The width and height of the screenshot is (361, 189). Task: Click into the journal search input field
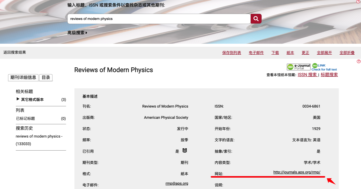pyautogui.click(x=159, y=19)
